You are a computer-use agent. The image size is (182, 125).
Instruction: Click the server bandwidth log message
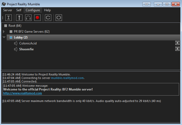point(82,101)
